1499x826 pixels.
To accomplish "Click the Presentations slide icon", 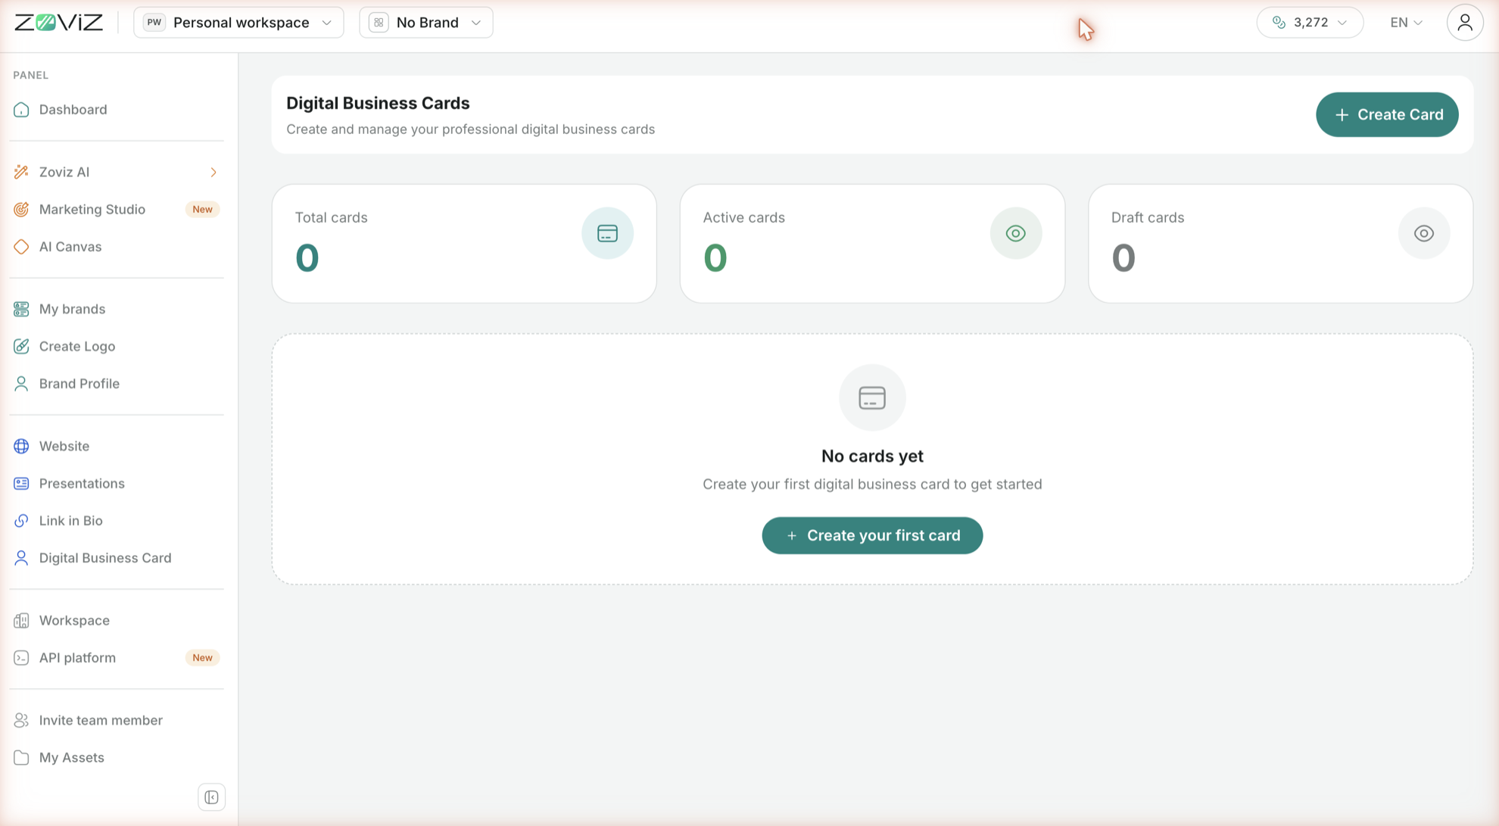I will 21,483.
